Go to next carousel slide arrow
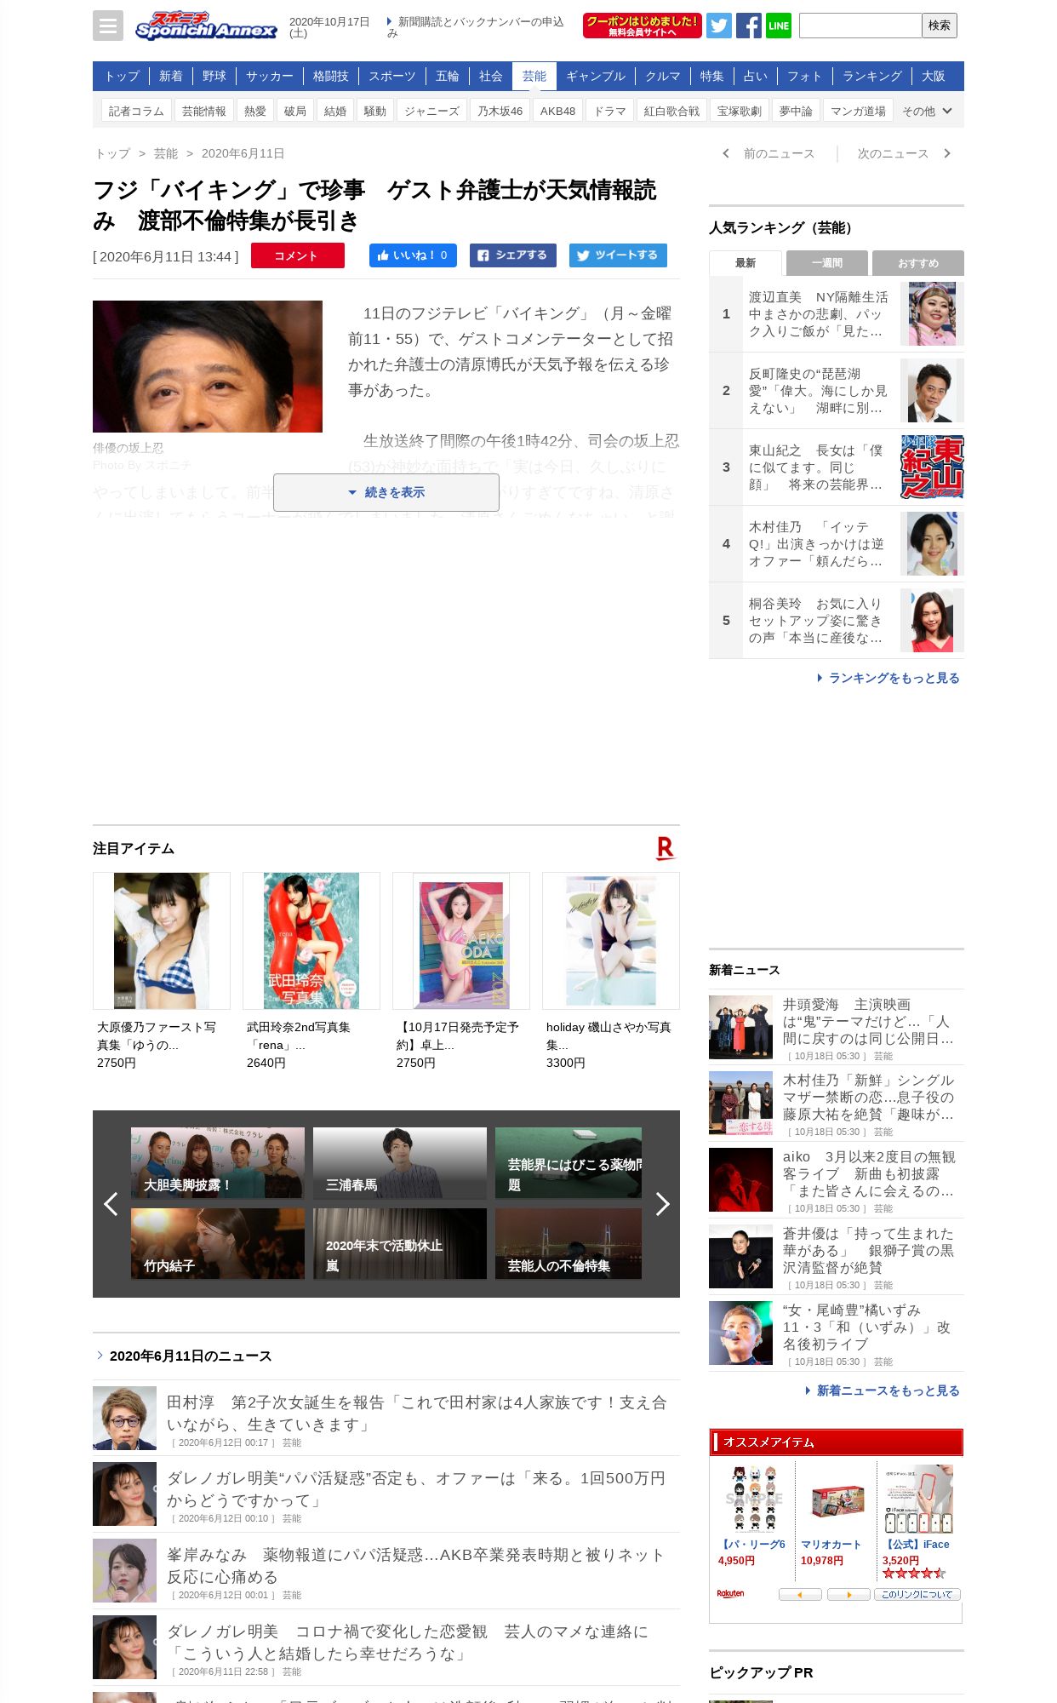Screen dimensions: 1057x1703 tap(663, 1204)
